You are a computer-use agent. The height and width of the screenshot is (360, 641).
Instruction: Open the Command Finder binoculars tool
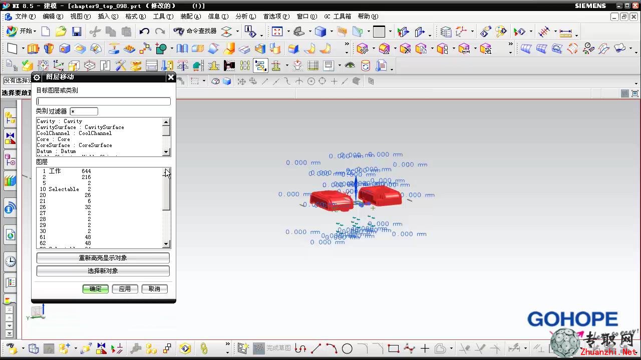pos(195,31)
